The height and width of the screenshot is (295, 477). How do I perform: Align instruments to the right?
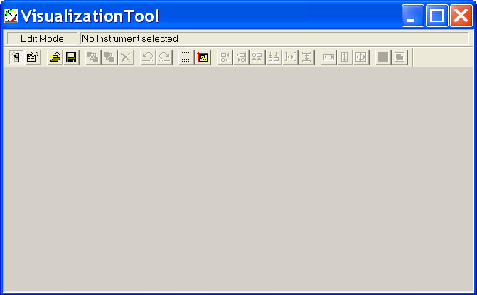coord(241,57)
